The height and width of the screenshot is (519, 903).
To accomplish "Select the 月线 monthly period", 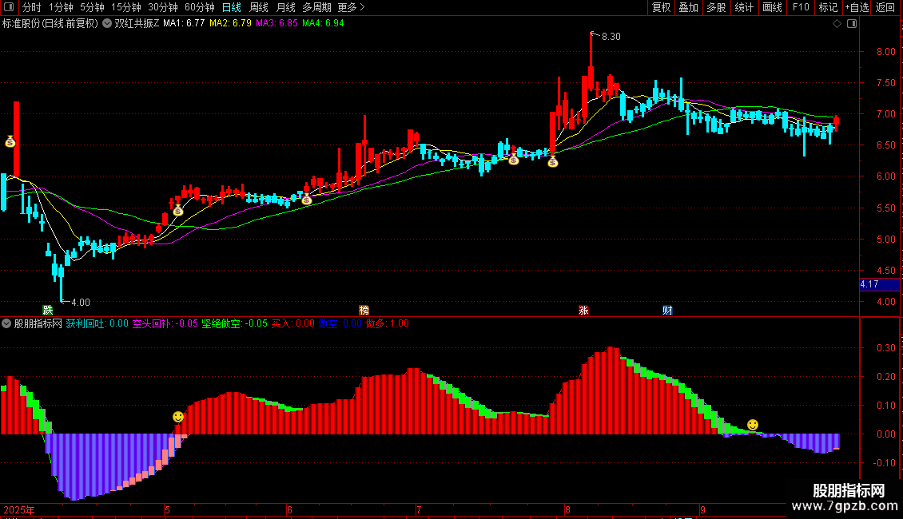I will tap(285, 7).
